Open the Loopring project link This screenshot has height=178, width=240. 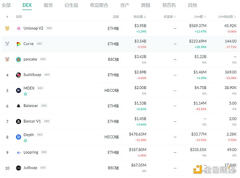point(31,152)
